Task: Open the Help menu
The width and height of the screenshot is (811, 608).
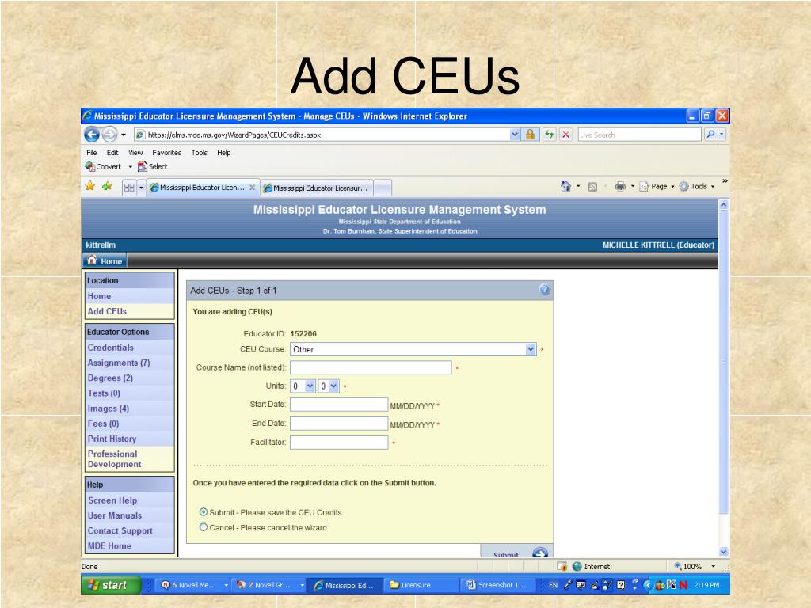Action: coord(224,153)
